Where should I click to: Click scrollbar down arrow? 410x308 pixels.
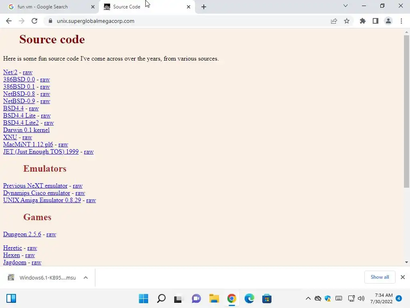tap(406, 262)
